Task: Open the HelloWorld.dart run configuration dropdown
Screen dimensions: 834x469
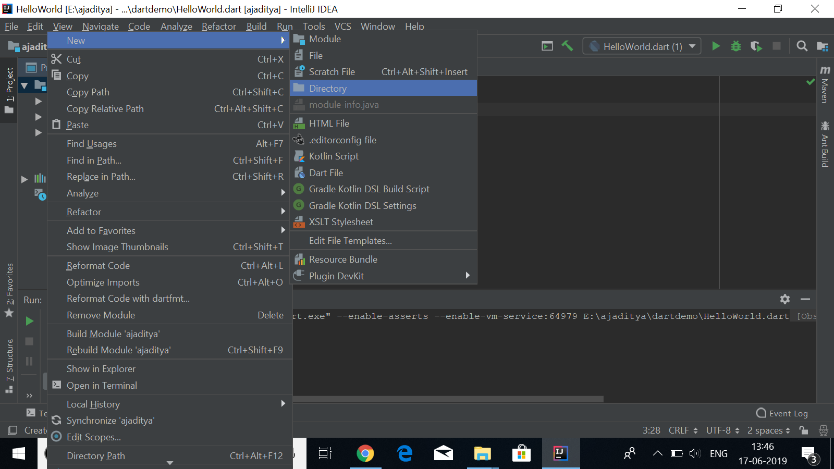Action: (641, 46)
